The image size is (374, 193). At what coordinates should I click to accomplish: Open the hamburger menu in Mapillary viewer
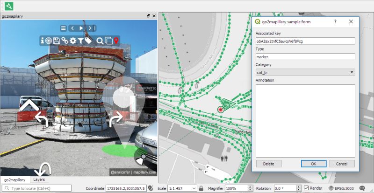click(63, 28)
